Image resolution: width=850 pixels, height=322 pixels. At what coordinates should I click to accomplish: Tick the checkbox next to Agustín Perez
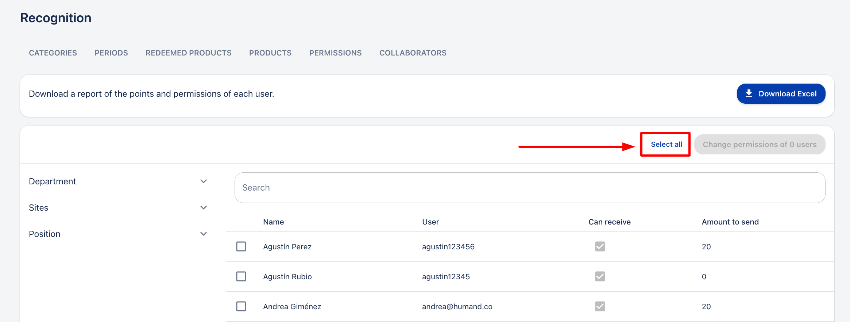click(241, 246)
